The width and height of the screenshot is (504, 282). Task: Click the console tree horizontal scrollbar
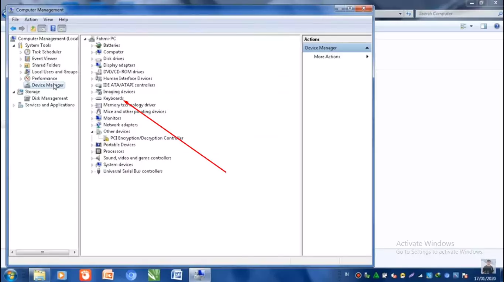(42, 252)
